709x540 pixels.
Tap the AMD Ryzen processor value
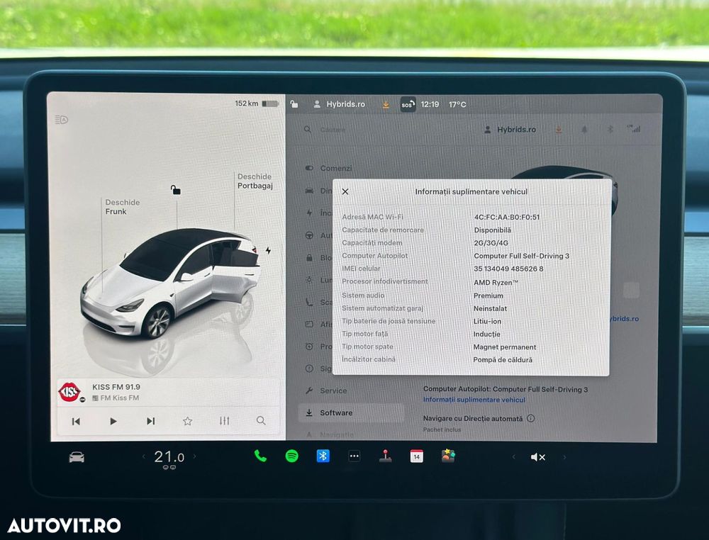[496, 283]
